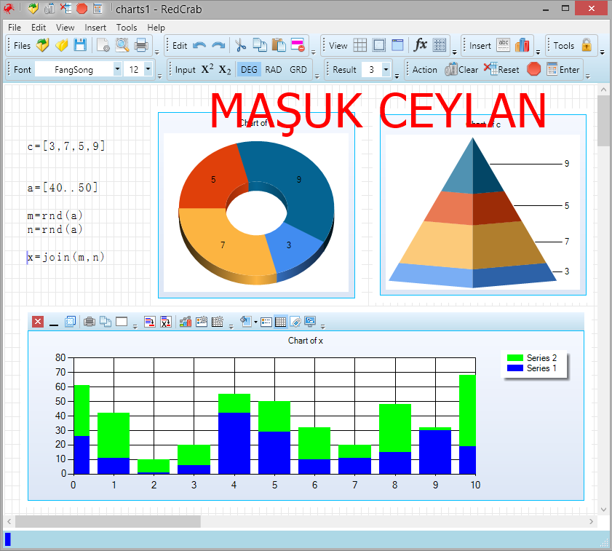Screen dimensions: 612x551
Task: Click the Clear action button
Action: click(461, 70)
